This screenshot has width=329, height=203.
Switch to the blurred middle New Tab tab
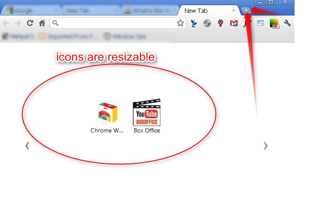click(x=91, y=10)
